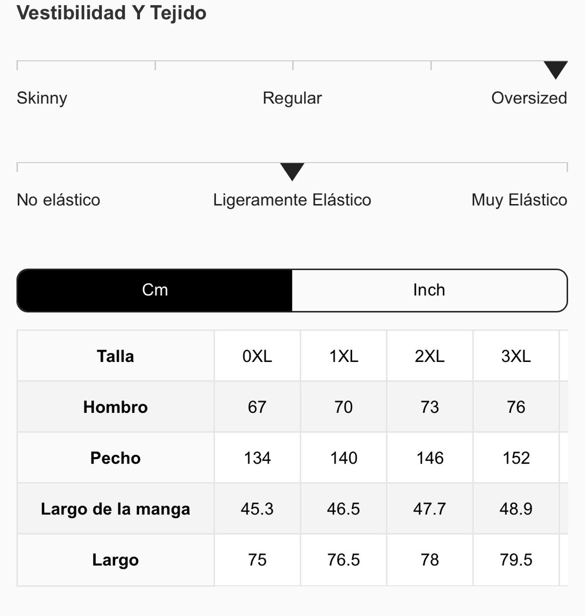Click the Pecho row label

(115, 458)
